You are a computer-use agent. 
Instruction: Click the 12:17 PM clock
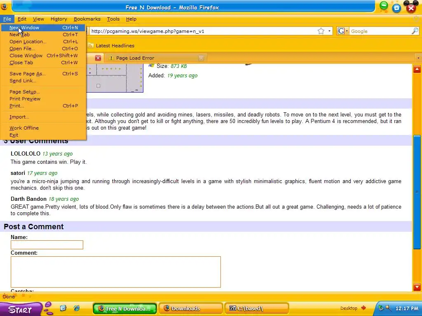click(407, 309)
